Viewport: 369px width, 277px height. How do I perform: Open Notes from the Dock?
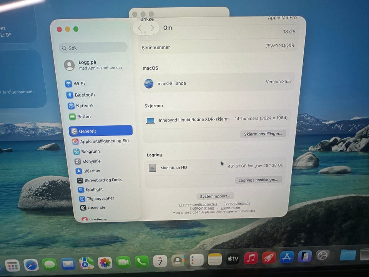pyautogui.click(x=214, y=259)
